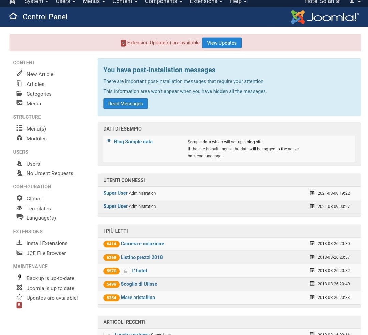Click the 5 badge under Updates are available
The image size is (368, 335).
pyautogui.click(x=19, y=305)
